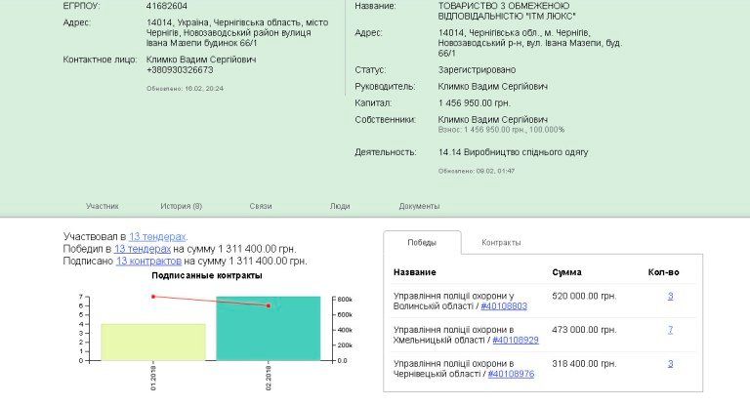Click count 7 in Хмельницькій області row
The image size is (750, 405).
coord(670,330)
